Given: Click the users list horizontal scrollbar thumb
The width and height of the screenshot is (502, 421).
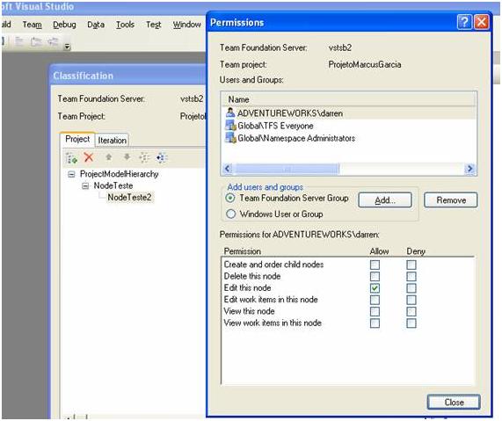Looking at the screenshot, I should tap(287, 169).
